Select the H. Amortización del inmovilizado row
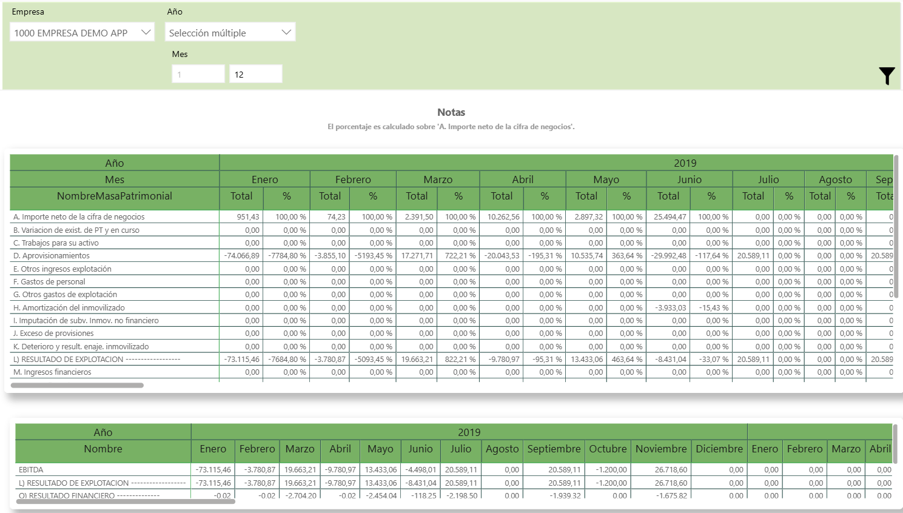Viewport: 903px width, 513px height. [x=69, y=308]
